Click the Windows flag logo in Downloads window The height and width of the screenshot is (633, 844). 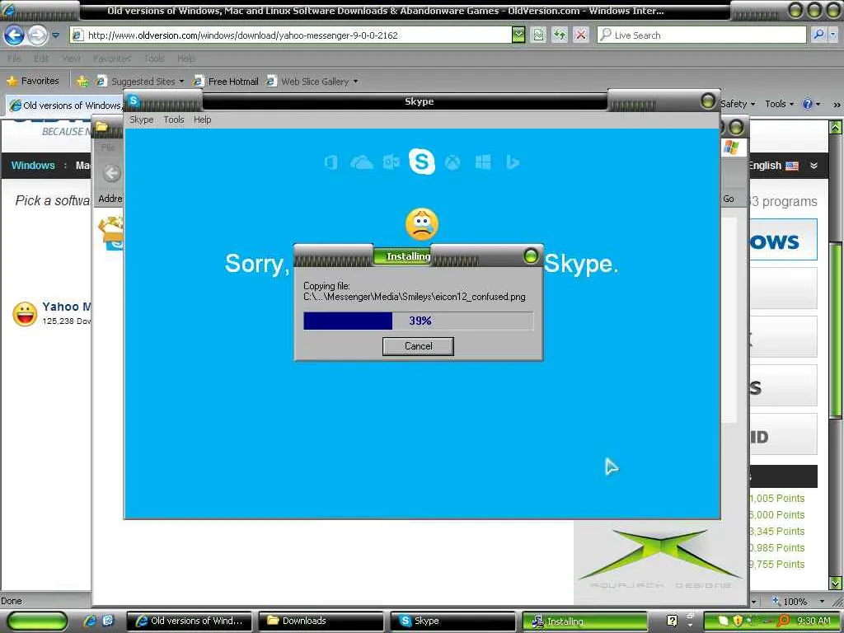731,147
